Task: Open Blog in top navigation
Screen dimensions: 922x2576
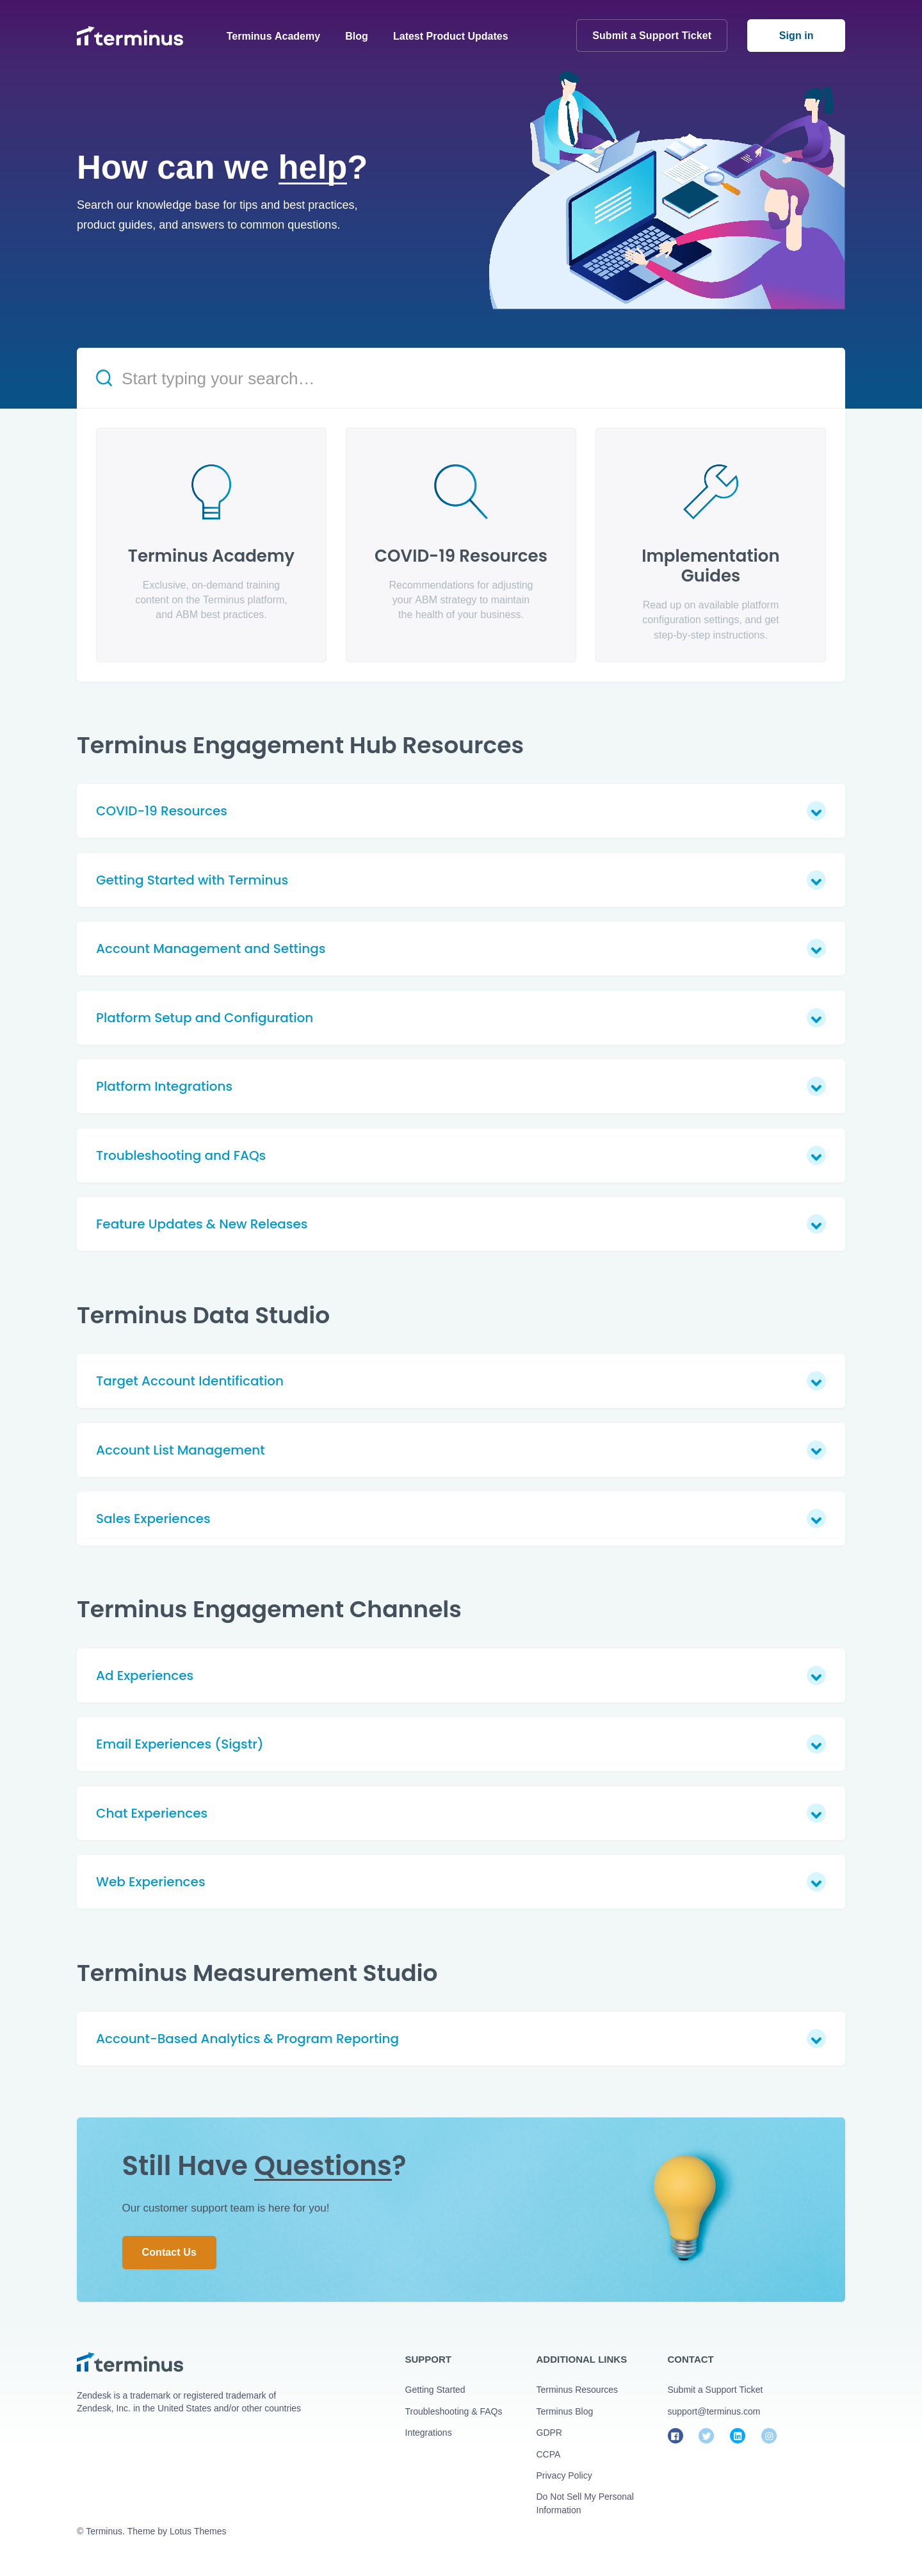Action: click(x=356, y=36)
